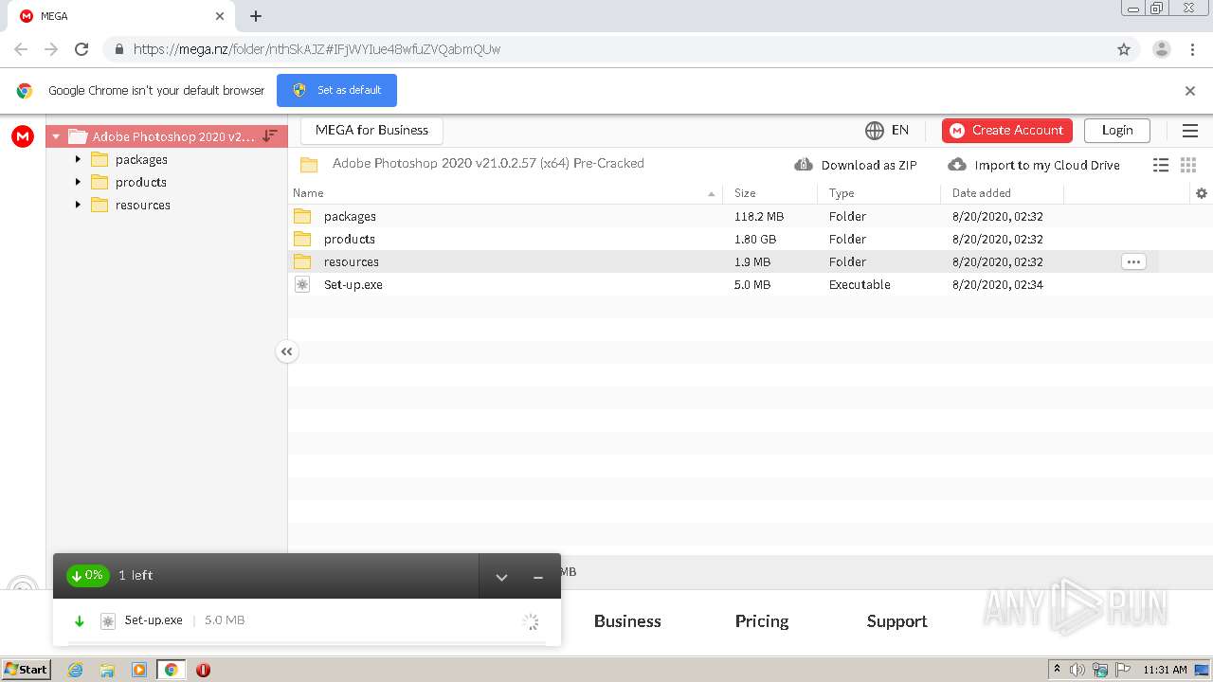Viewport: 1213px width, 682px height.
Task: Sort files by Type column
Action: point(842,193)
